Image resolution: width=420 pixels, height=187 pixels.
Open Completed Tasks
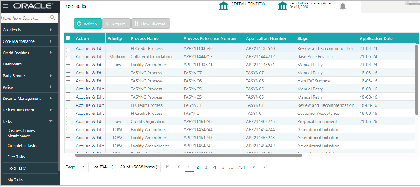tap(22, 146)
